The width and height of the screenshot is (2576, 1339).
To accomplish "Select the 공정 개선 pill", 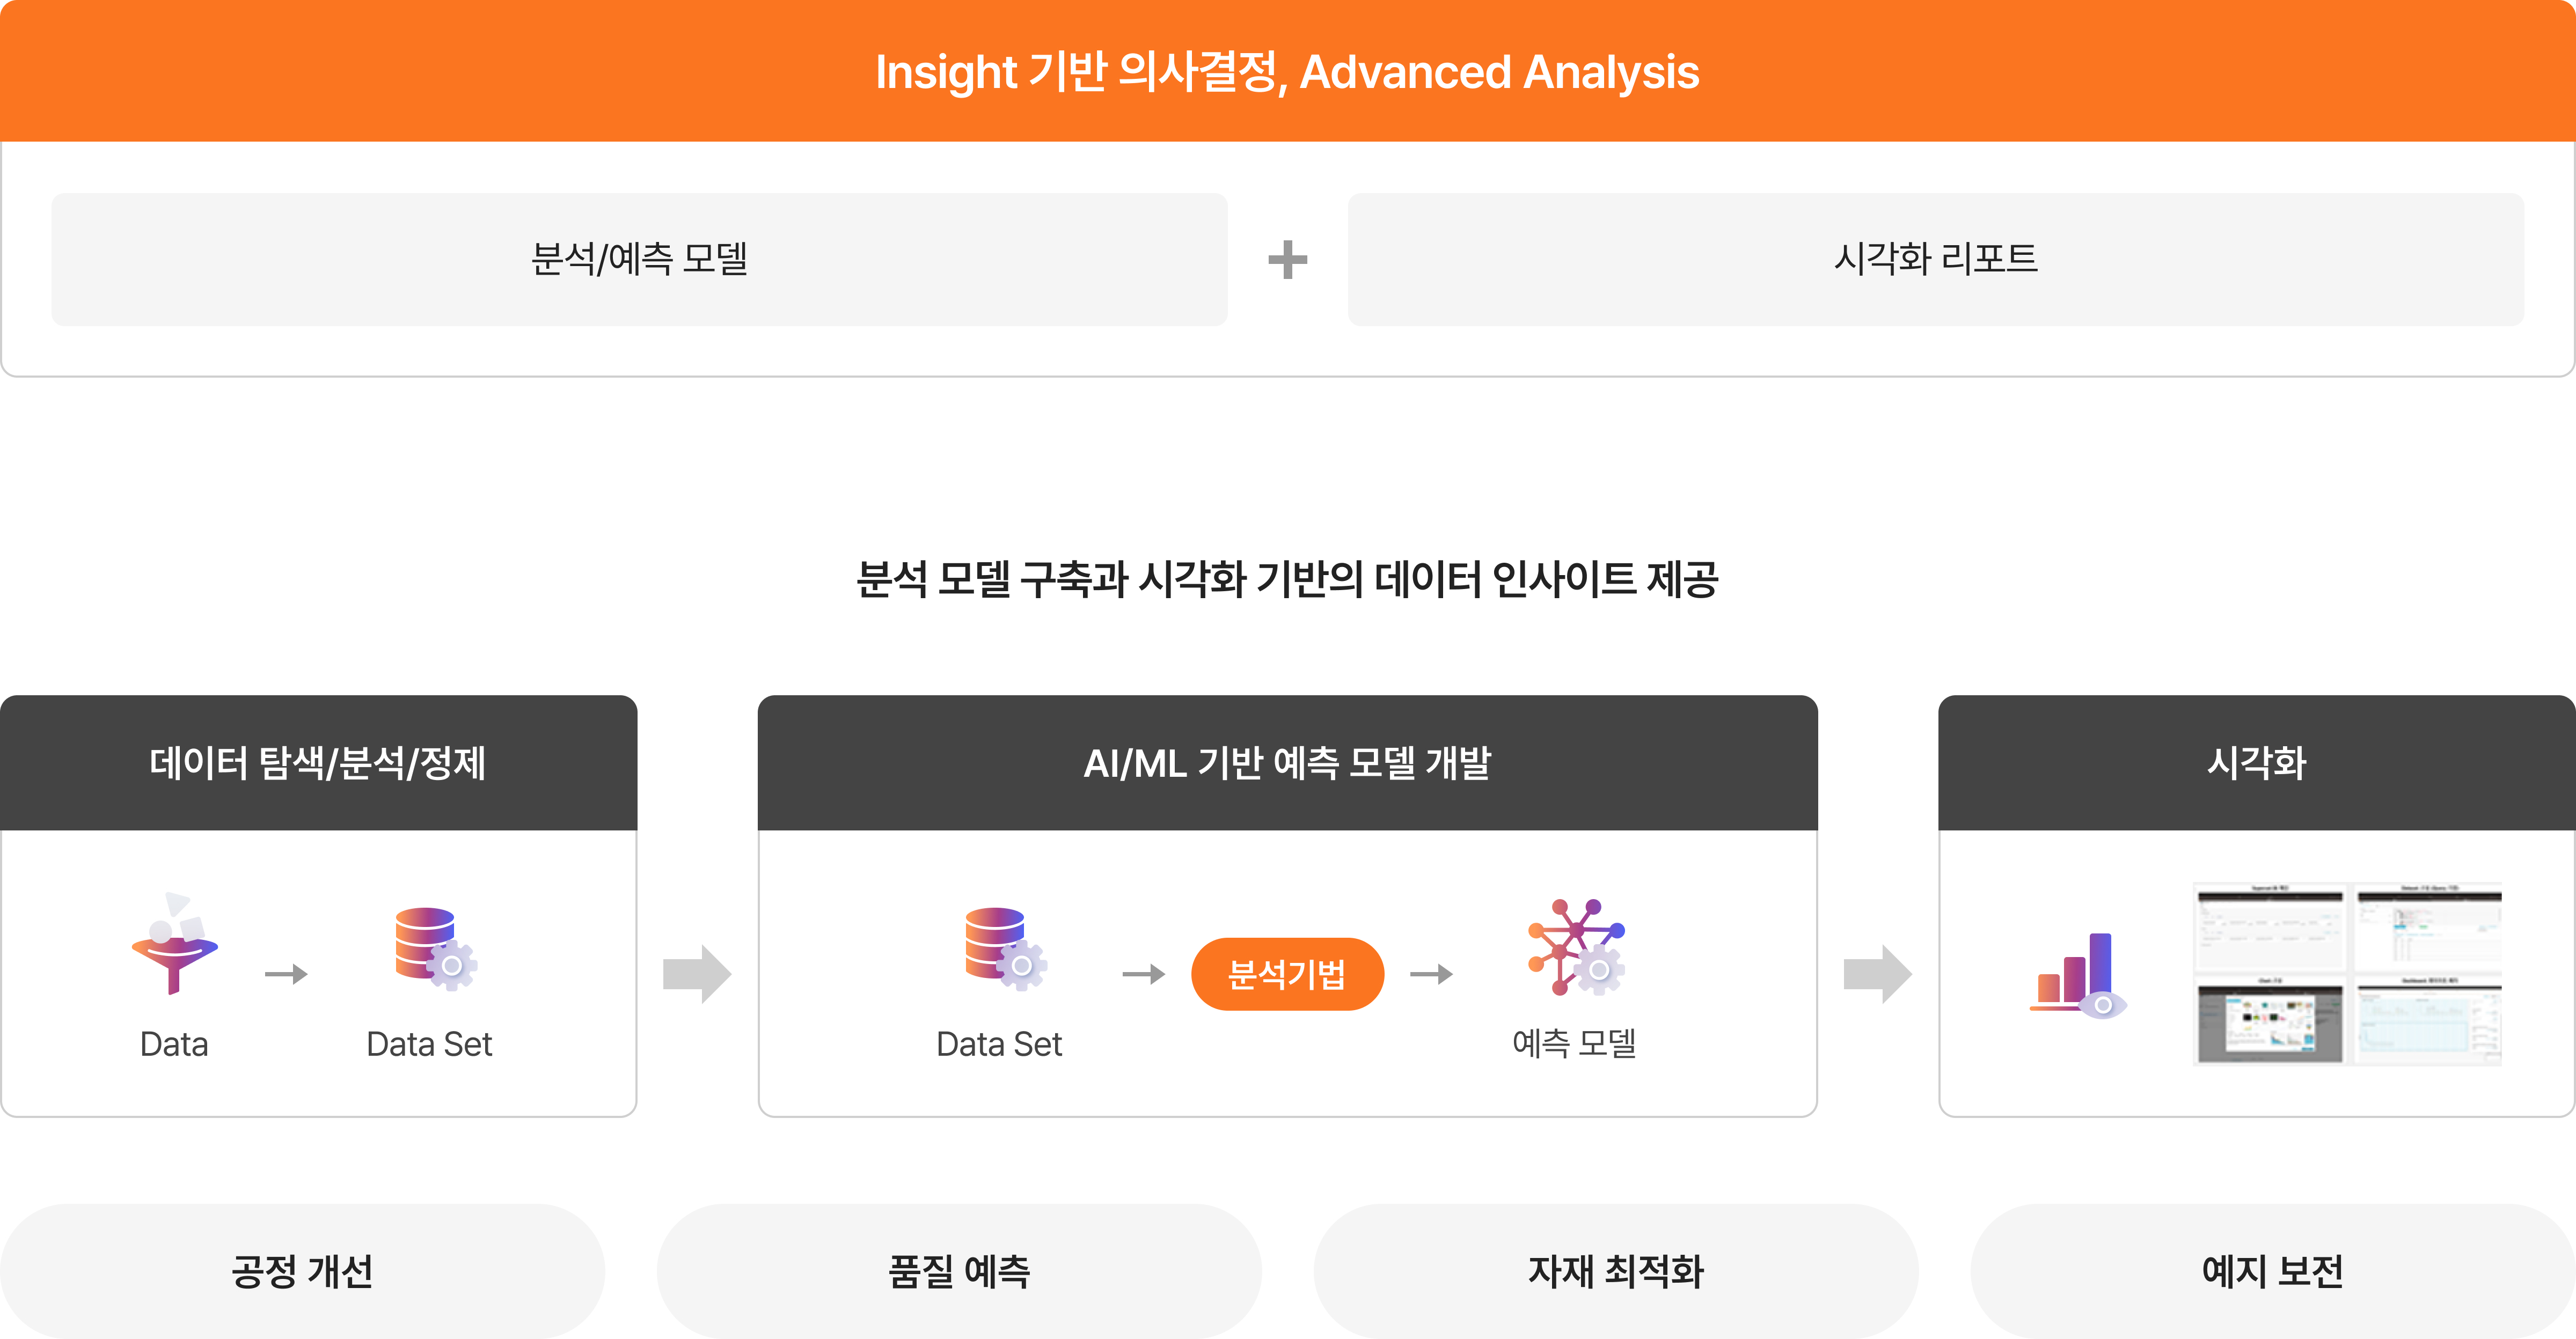I will point(302,1270).
